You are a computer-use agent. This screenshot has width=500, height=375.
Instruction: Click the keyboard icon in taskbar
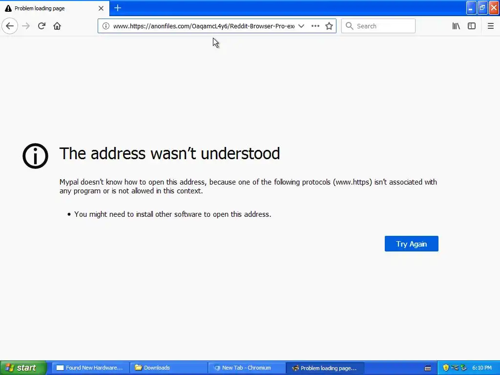(x=428, y=368)
